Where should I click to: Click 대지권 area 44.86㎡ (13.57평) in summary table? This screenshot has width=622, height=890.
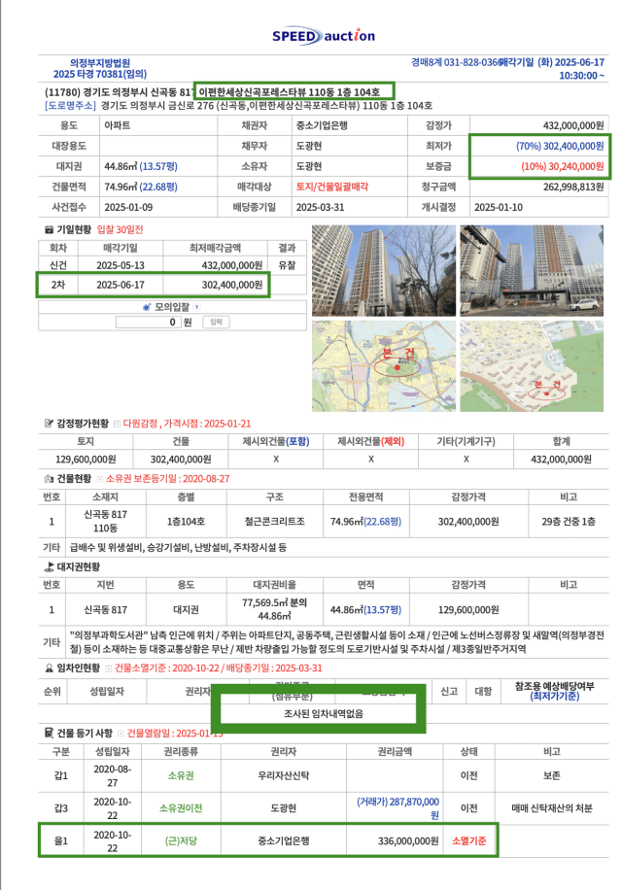[x=141, y=166]
